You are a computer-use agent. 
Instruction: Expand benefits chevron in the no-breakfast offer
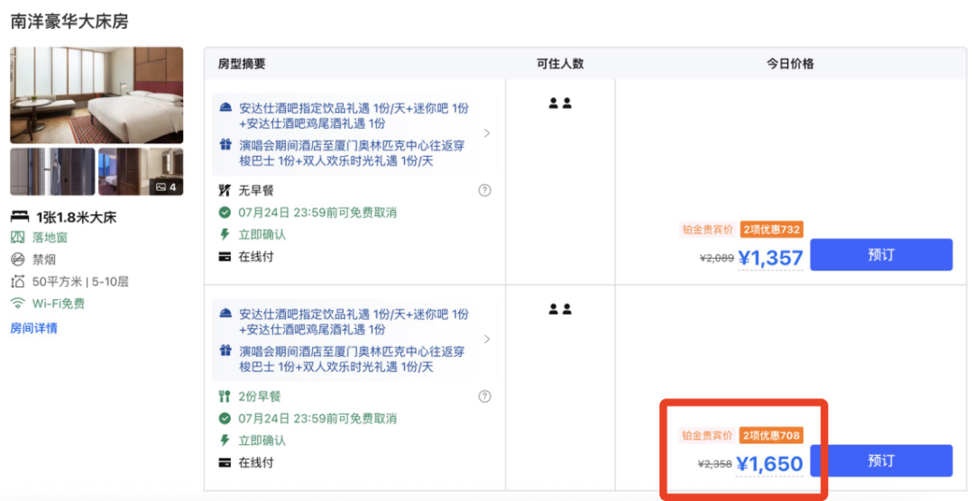pyautogui.click(x=487, y=133)
